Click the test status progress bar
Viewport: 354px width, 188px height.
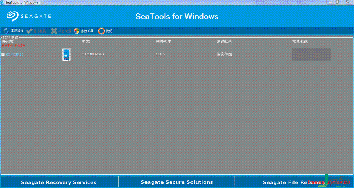pos(311,55)
